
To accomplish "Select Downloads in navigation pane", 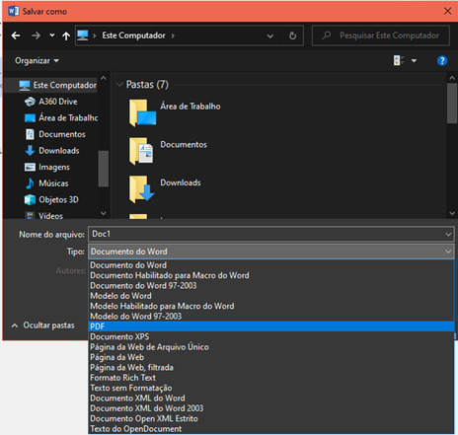I will [52, 151].
